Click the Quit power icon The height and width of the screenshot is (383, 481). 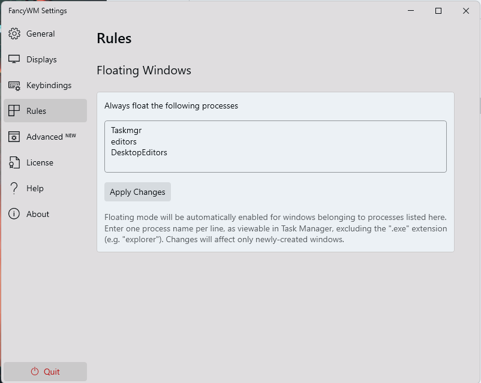[35, 371]
